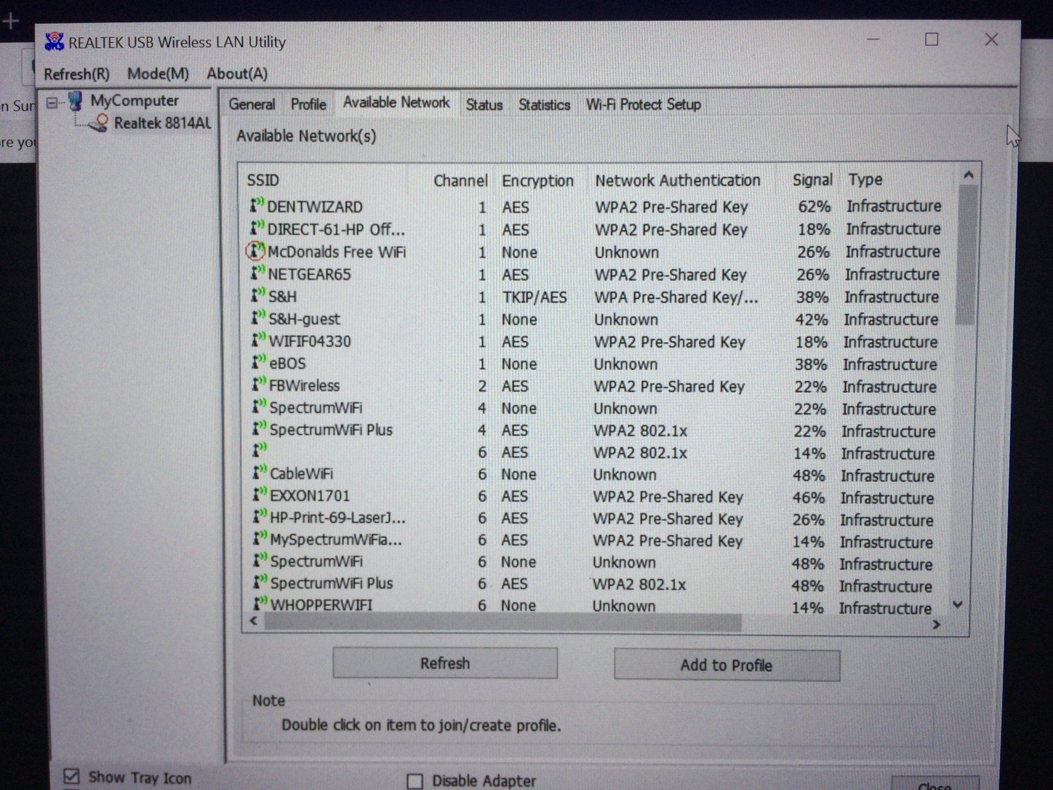Click the Refresh button
This screenshot has width=1053, height=790.
445,663
